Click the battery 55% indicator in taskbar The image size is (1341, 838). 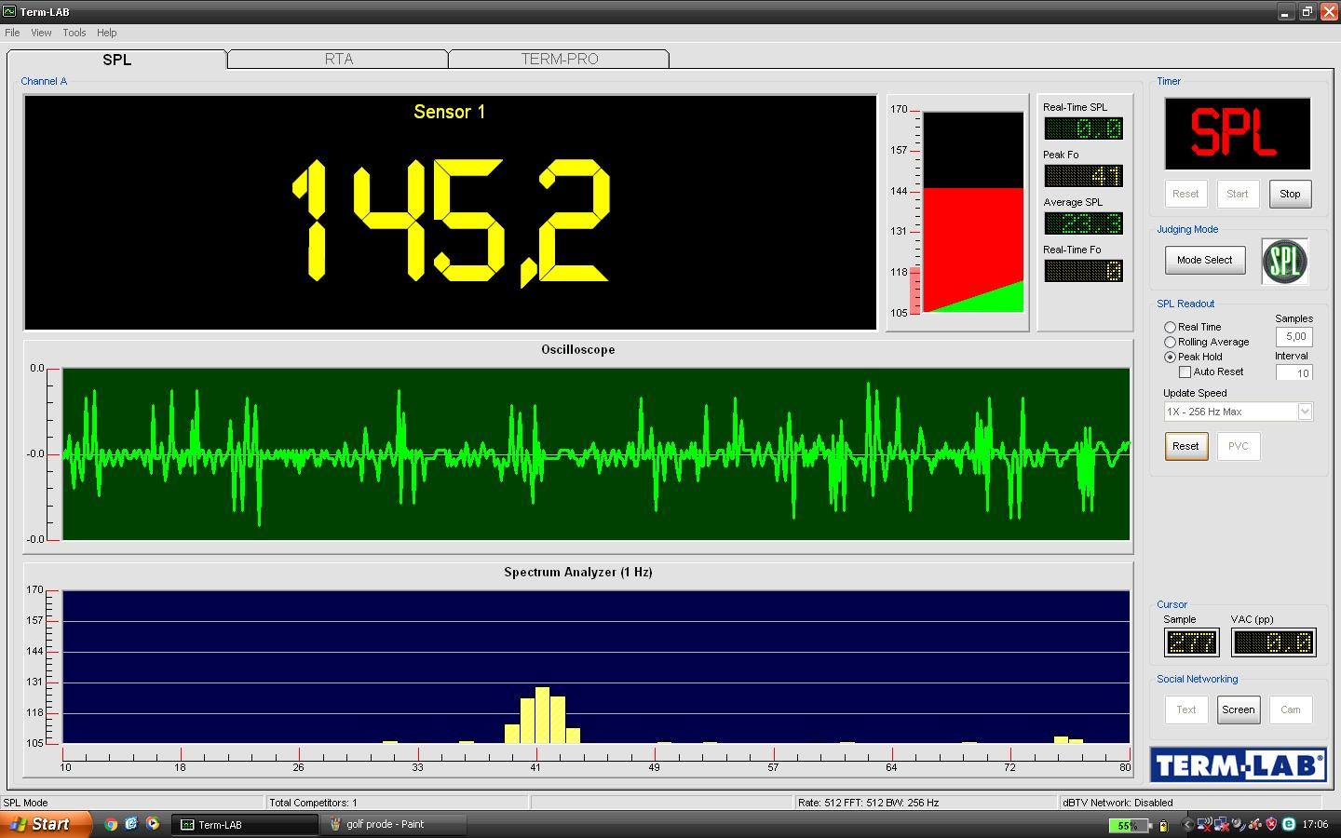[x=1129, y=825]
